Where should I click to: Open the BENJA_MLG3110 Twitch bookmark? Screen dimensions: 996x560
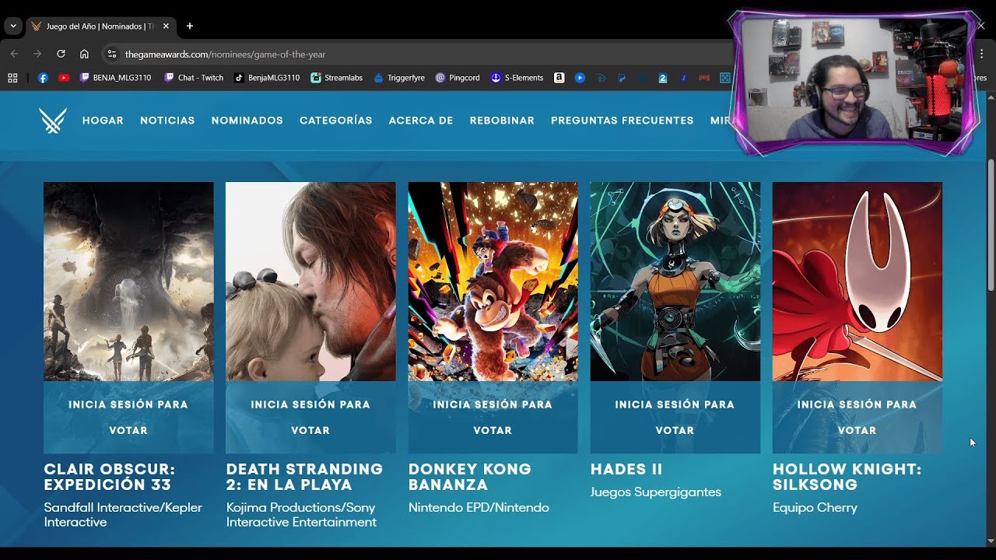(x=115, y=78)
